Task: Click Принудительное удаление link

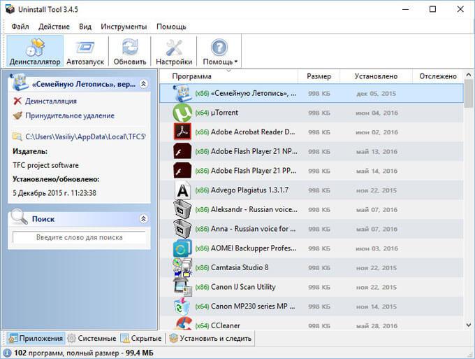Action: tap(70, 115)
